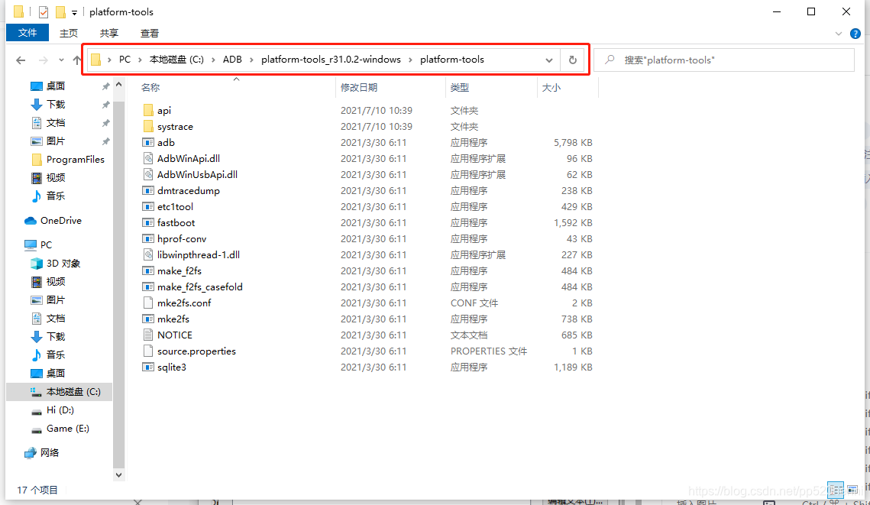The height and width of the screenshot is (505, 870).
Task: Select the make_f2fs application icon
Action: (148, 271)
